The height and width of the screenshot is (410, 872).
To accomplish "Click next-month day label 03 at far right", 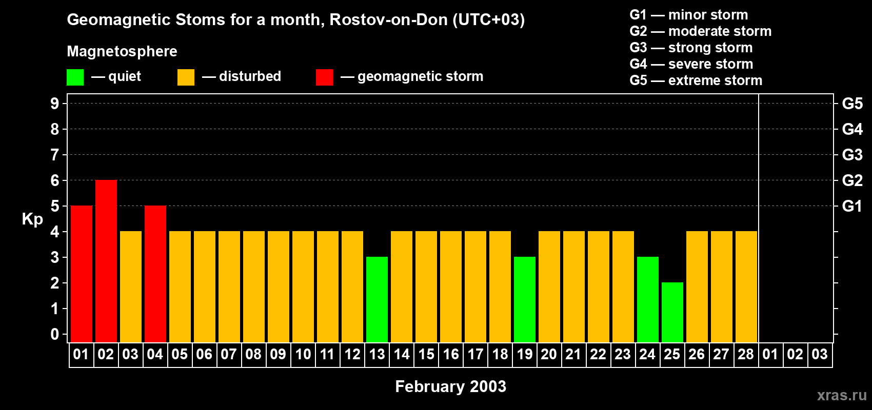I will (x=820, y=354).
